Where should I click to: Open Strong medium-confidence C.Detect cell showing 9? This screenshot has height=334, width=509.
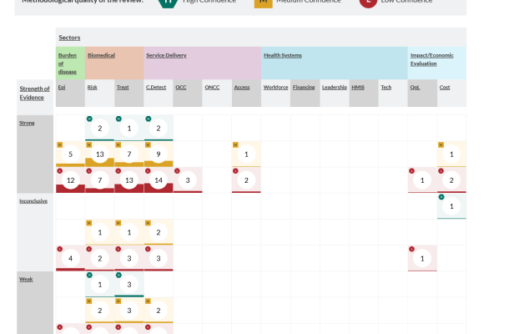(159, 154)
